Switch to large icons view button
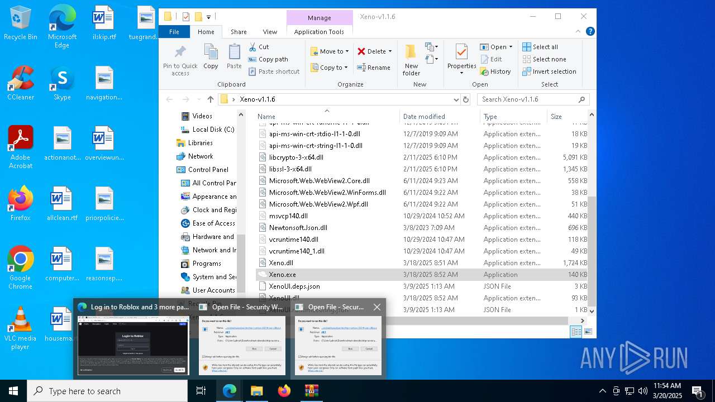715x402 pixels. (x=588, y=332)
